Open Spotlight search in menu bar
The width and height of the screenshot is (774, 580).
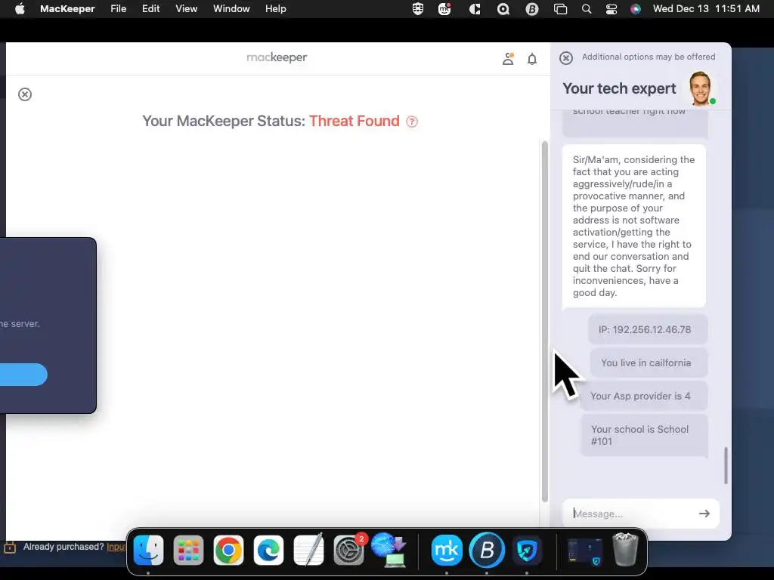pyautogui.click(x=587, y=9)
